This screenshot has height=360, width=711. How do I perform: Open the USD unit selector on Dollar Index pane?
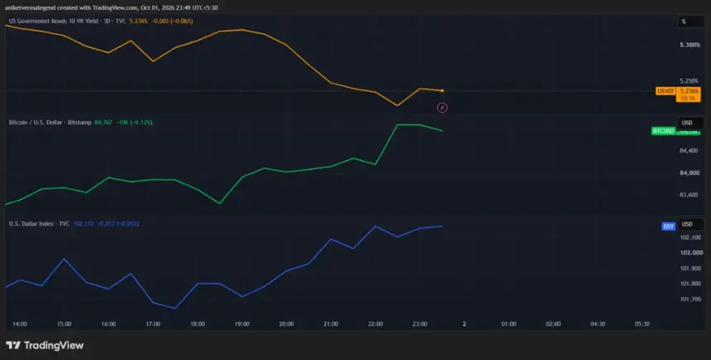point(690,224)
